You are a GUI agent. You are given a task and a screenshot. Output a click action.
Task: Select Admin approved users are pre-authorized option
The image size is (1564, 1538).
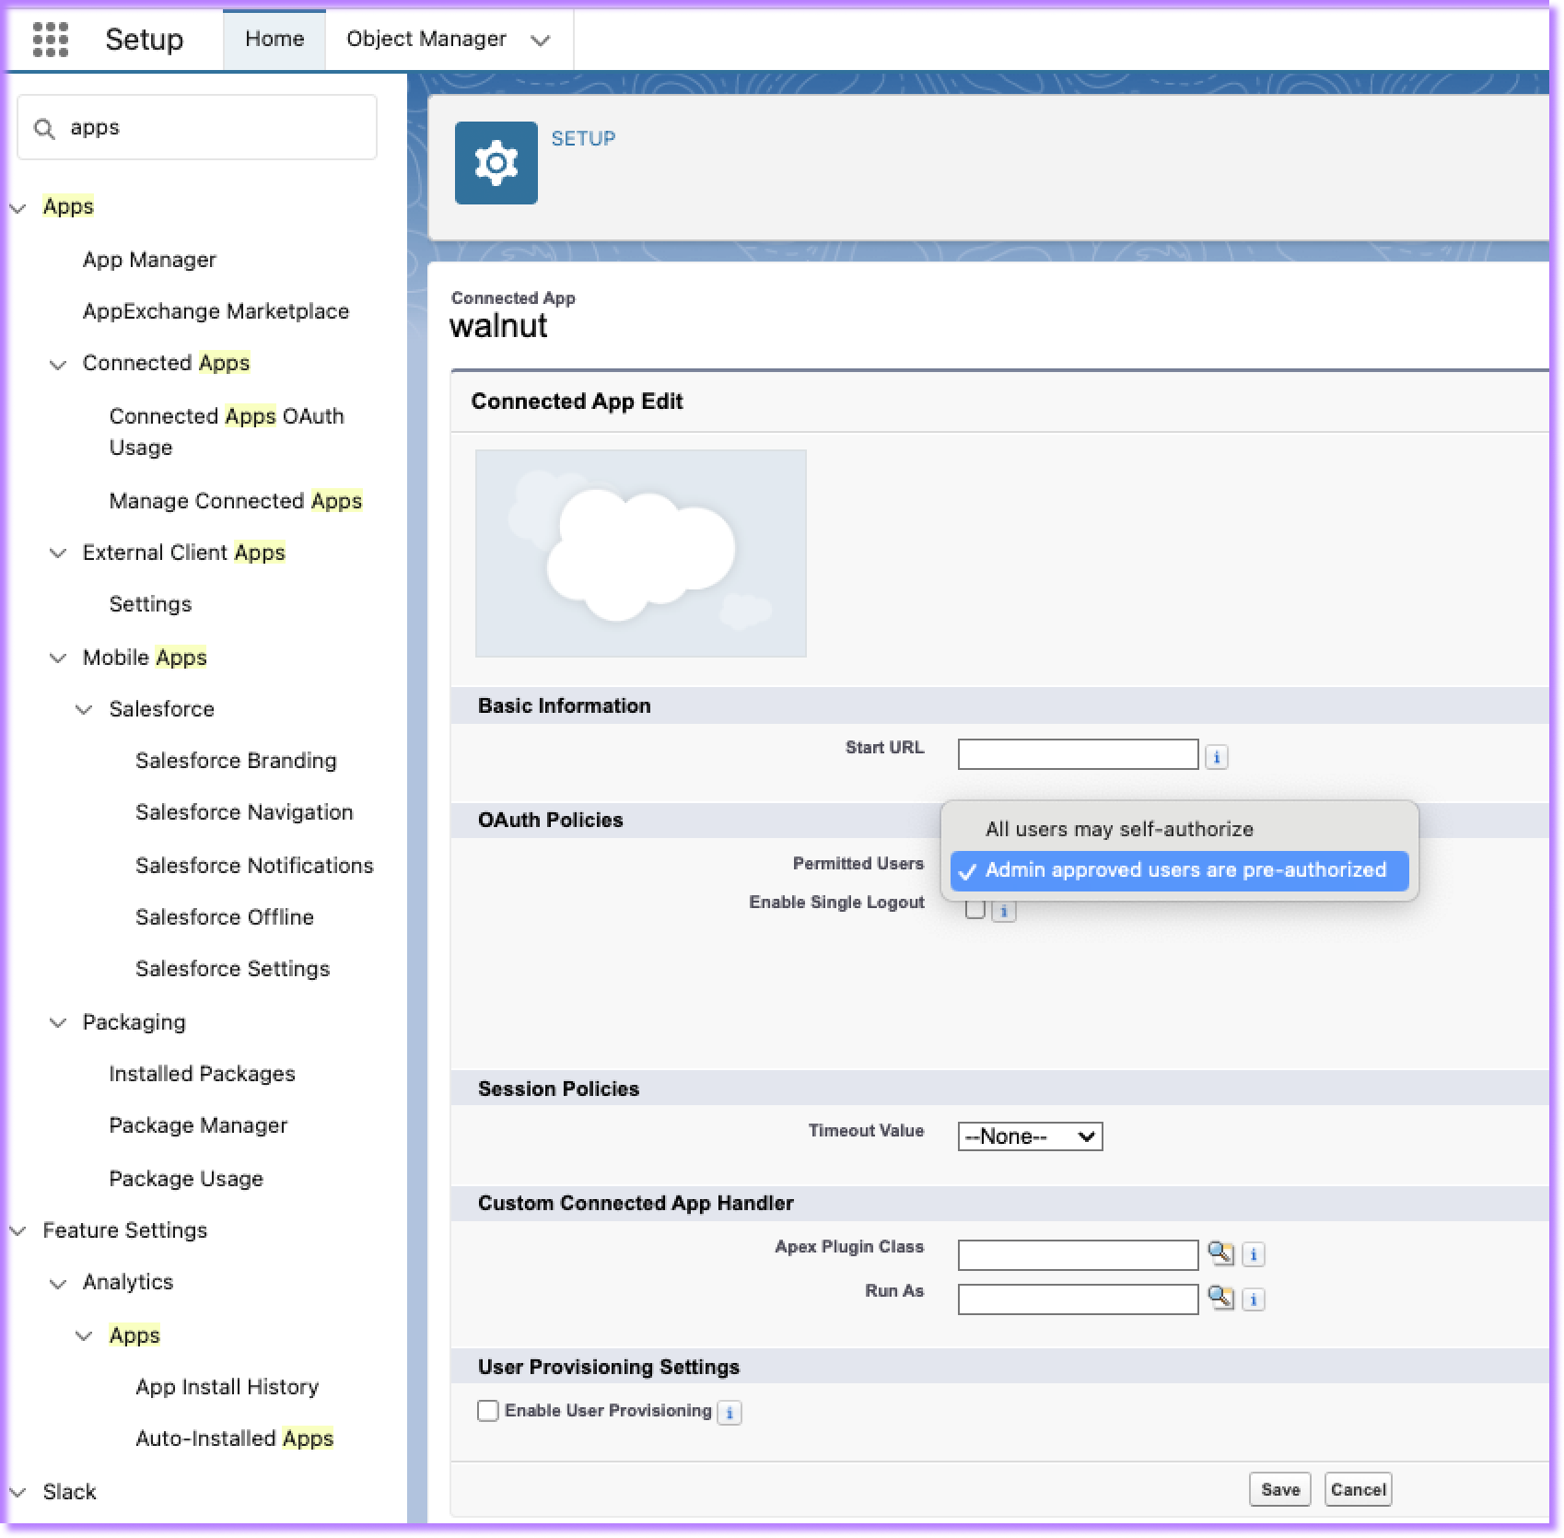tap(1179, 870)
